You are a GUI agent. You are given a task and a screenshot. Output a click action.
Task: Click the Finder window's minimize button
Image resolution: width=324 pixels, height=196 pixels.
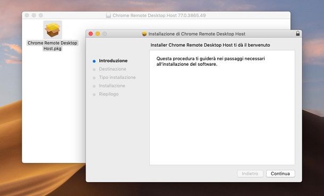click(x=34, y=15)
